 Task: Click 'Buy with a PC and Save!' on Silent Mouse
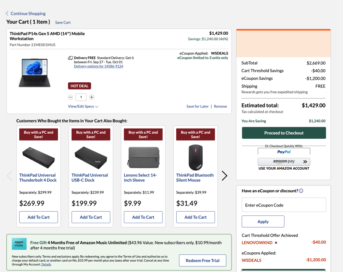click(196, 135)
